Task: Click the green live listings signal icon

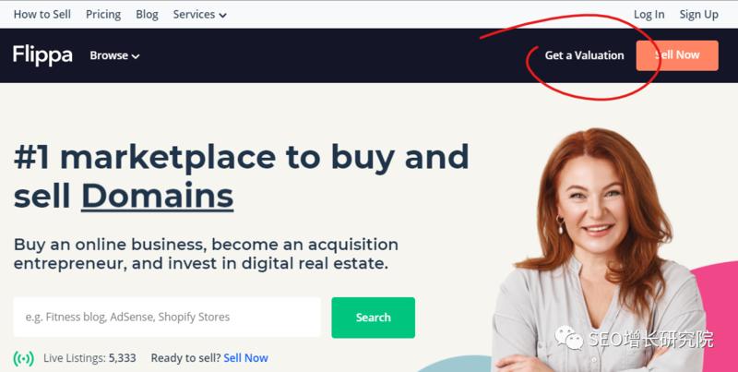Action: click(x=24, y=358)
